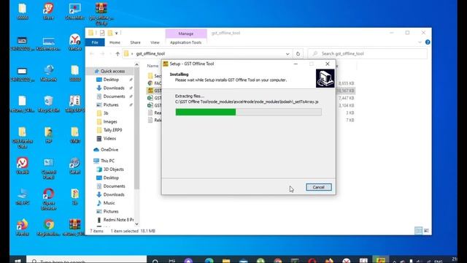The width and height of the screenshot is (467, 263).
Task: Open the Chrome Registration desktop shortcut
Action: click(x=49, y=227)
